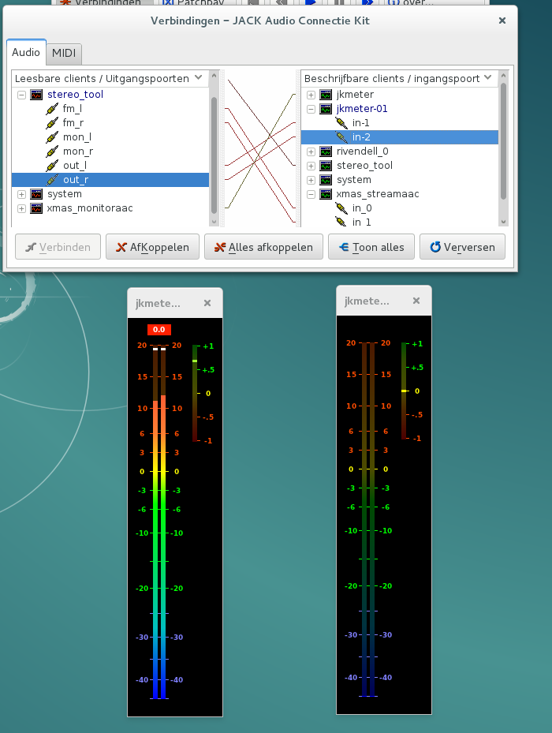Open the Leesbare clients column header arrow
Image resolution: width=552 pixels, height=733 pixels.
[199, 77]
